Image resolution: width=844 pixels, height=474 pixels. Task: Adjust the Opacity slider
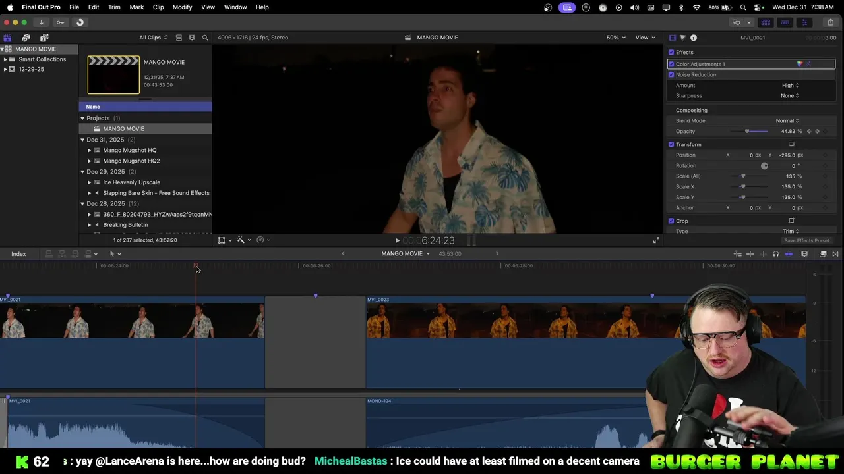[x=749, y=131]
